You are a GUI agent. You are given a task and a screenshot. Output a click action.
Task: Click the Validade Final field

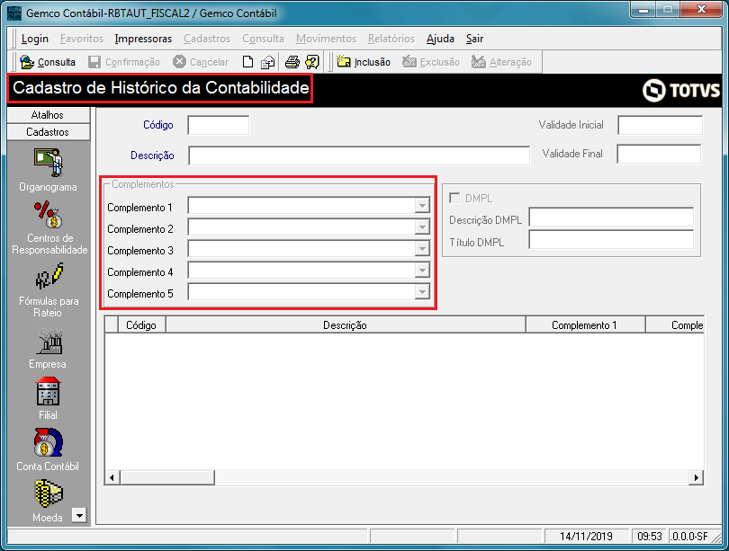point(659,154)
